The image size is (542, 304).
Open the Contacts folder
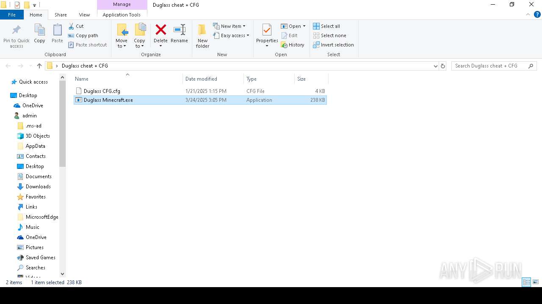coord(36,156)
